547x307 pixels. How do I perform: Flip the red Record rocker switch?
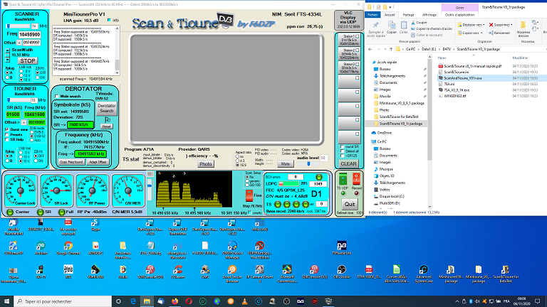(356, 179)
